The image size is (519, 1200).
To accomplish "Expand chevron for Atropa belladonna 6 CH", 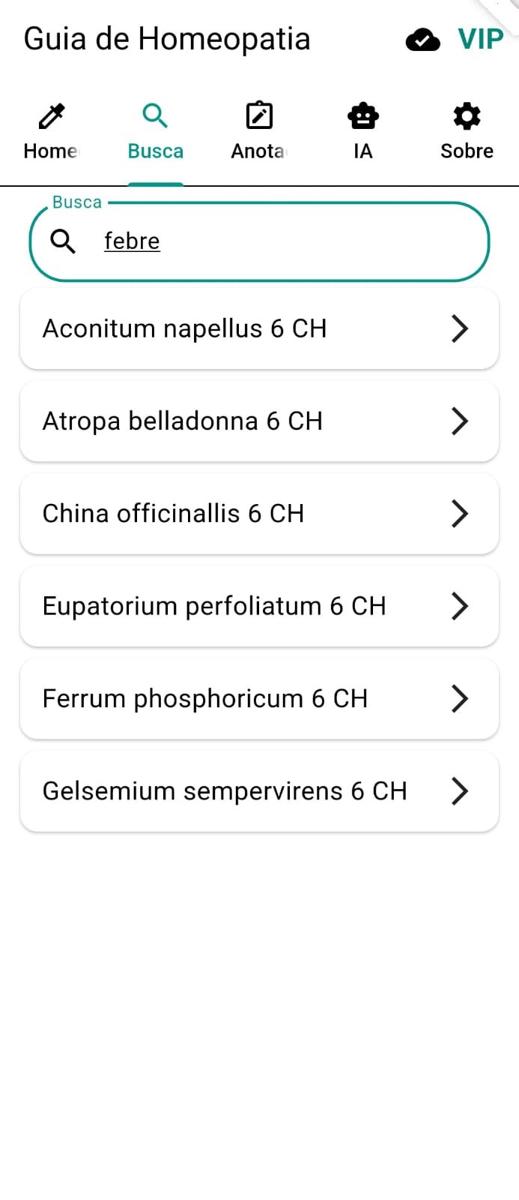I will (460, 421).
